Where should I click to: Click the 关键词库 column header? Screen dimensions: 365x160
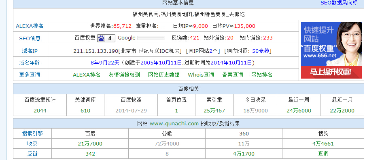coord(85,100)
